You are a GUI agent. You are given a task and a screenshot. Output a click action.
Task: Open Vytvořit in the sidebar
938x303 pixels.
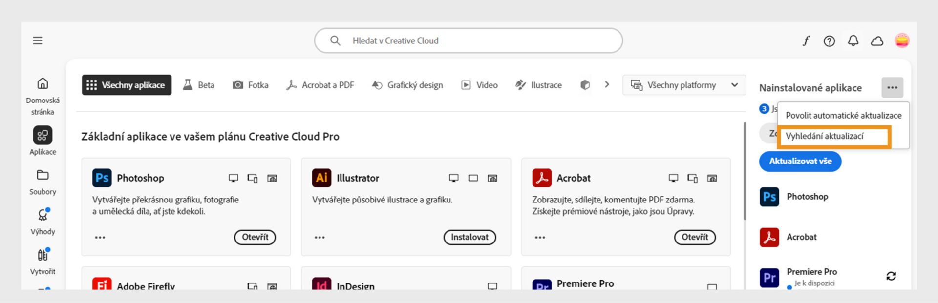coord(43,262)
